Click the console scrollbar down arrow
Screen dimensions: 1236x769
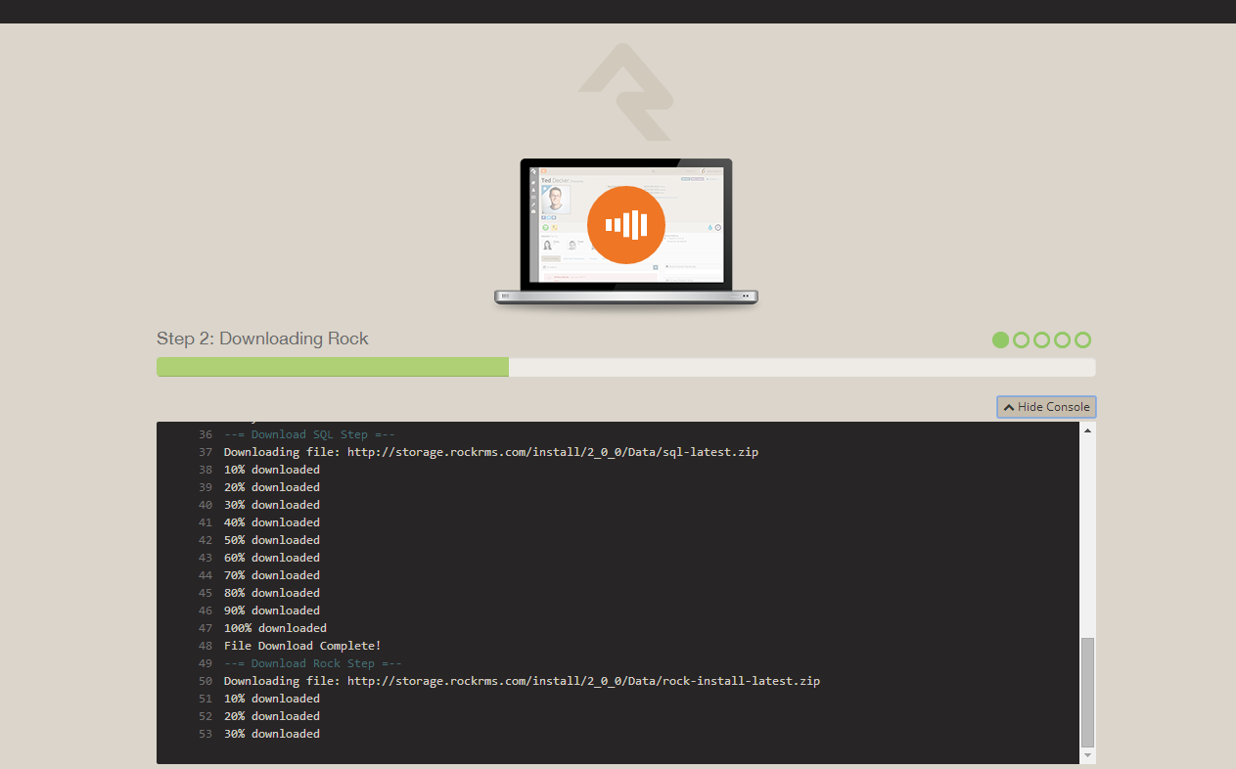[1087, 755]
